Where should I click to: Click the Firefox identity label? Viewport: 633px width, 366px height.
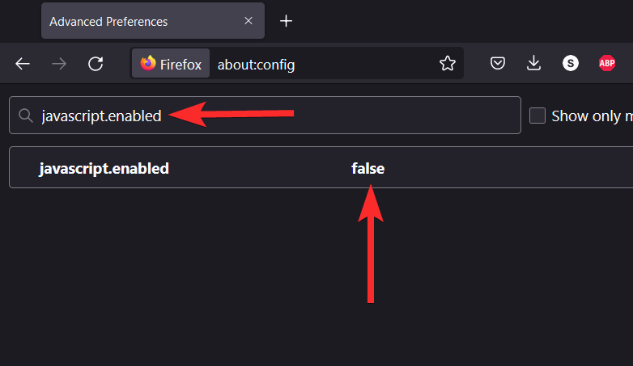pyautogui.click(x=180, y=64)
